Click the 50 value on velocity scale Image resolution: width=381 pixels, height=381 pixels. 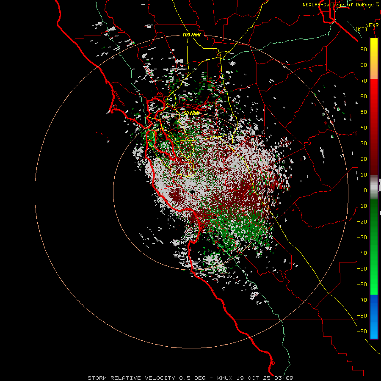[364, 112]
